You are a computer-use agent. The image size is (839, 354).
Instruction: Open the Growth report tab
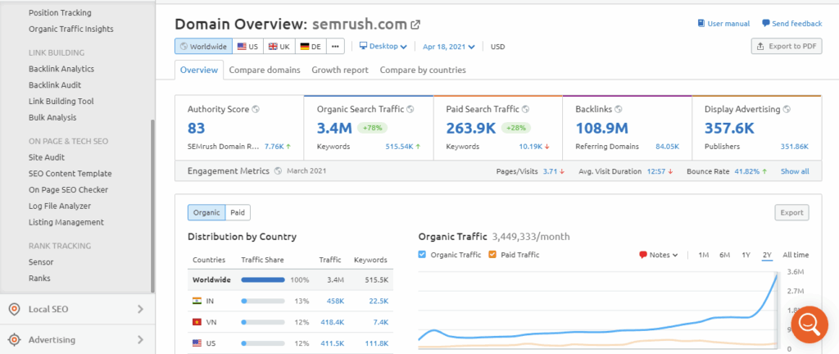coord(339,70)
